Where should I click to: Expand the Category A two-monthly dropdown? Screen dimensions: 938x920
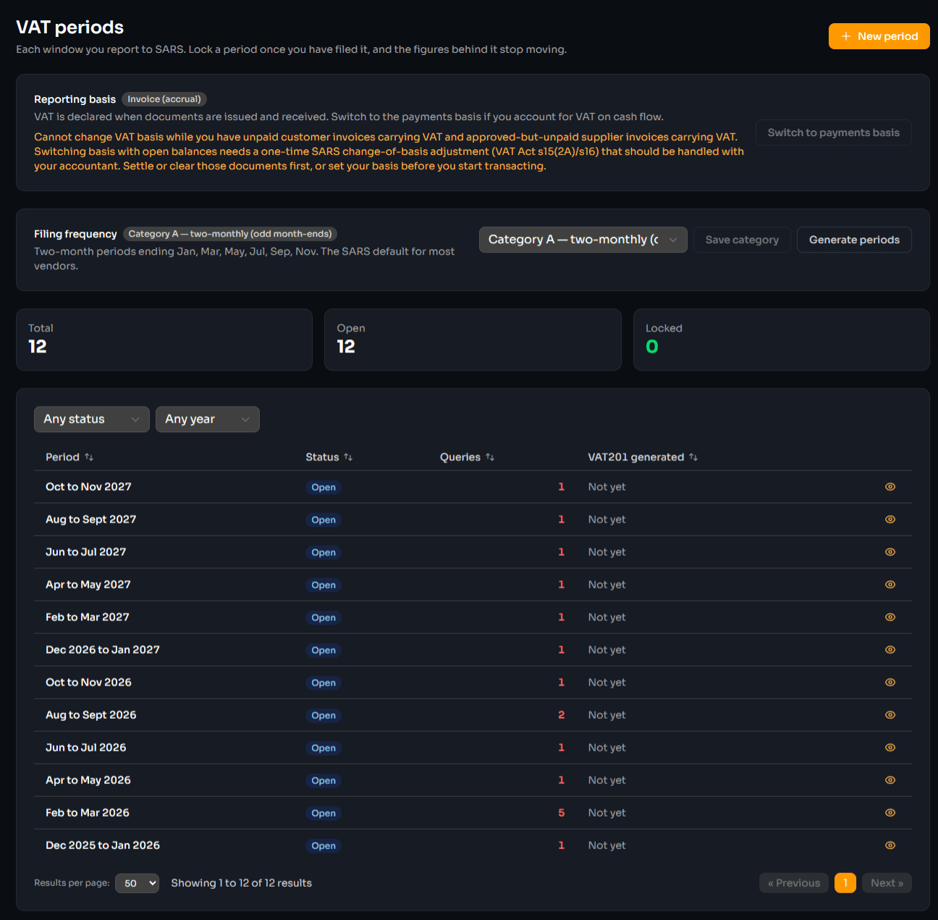tap(583, 240)
